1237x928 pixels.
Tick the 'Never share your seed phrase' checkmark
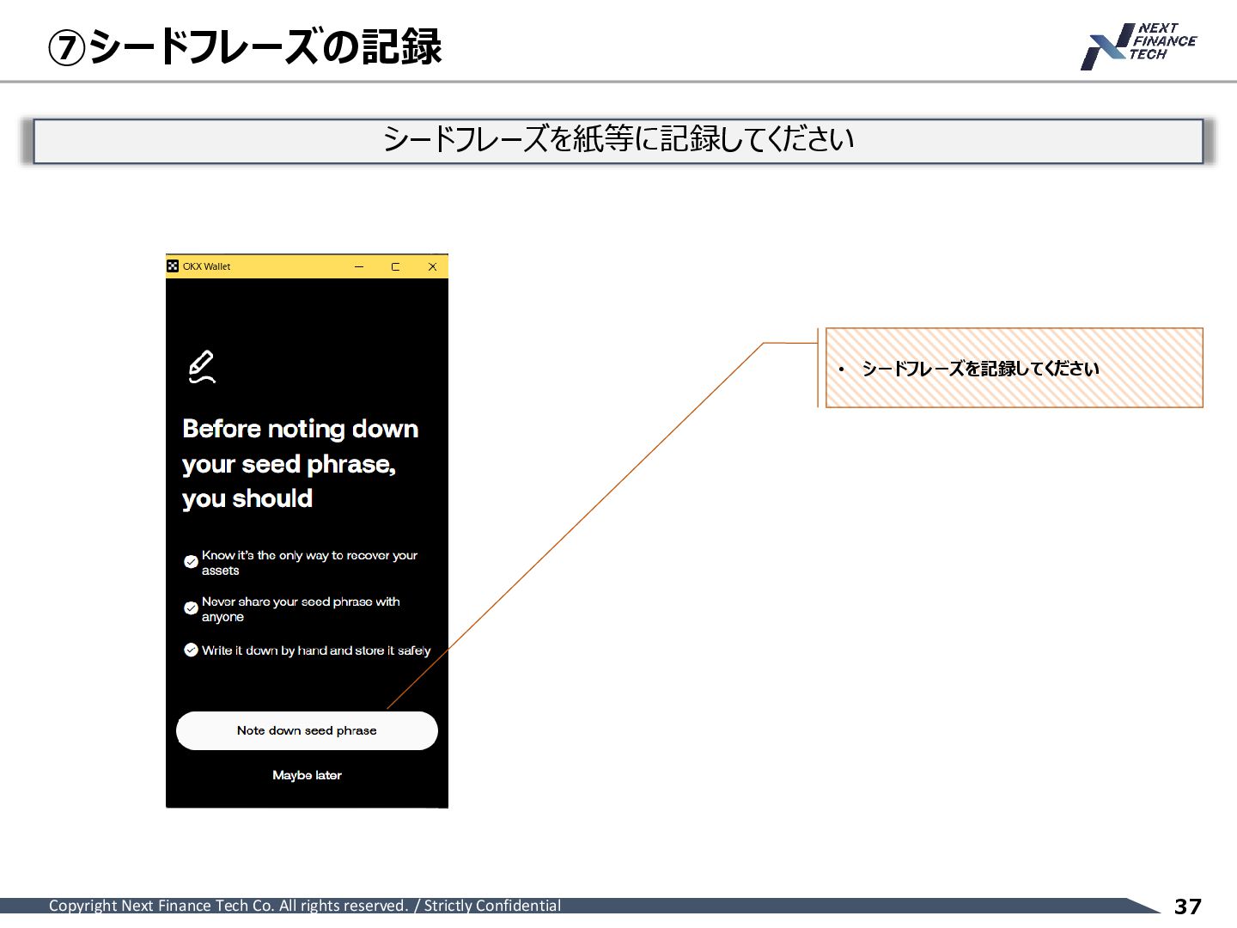(191, 608)
